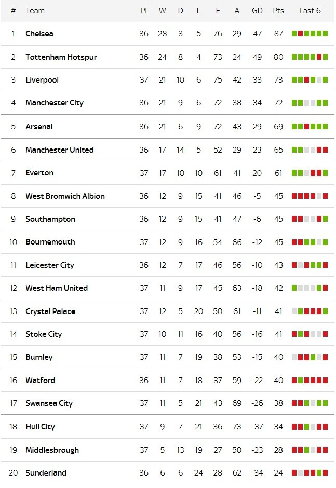Open the Crystal Palace team link
Image resolution: width=336 pixels, height=488 pixels.
pos(50,311)
